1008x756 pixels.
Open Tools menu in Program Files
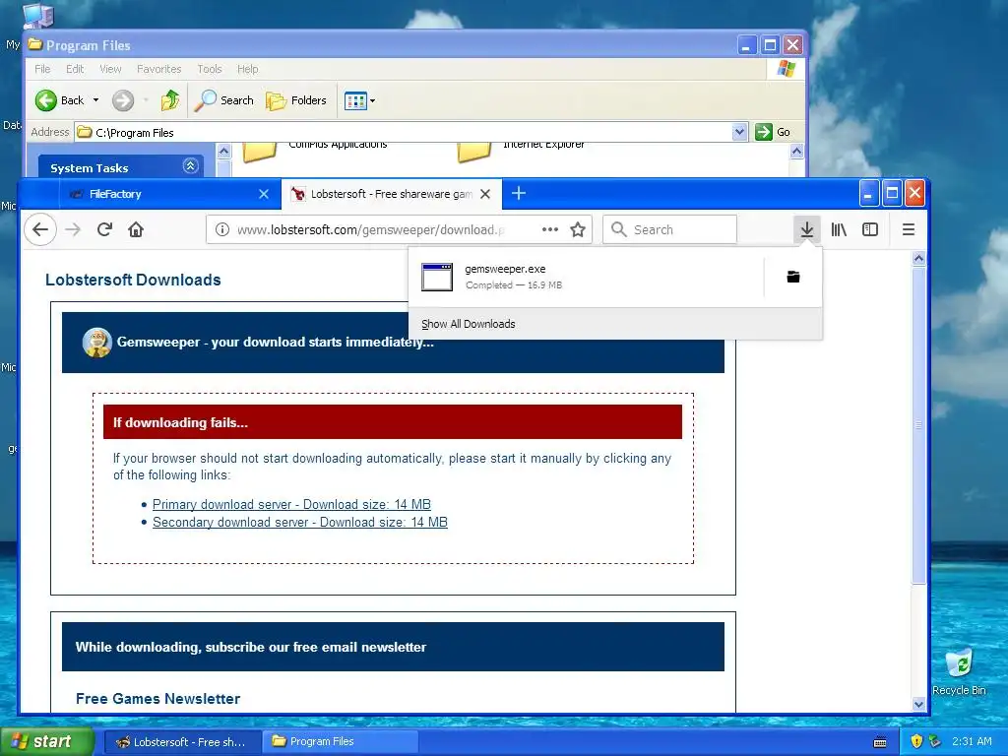click(x=210, y=69)
